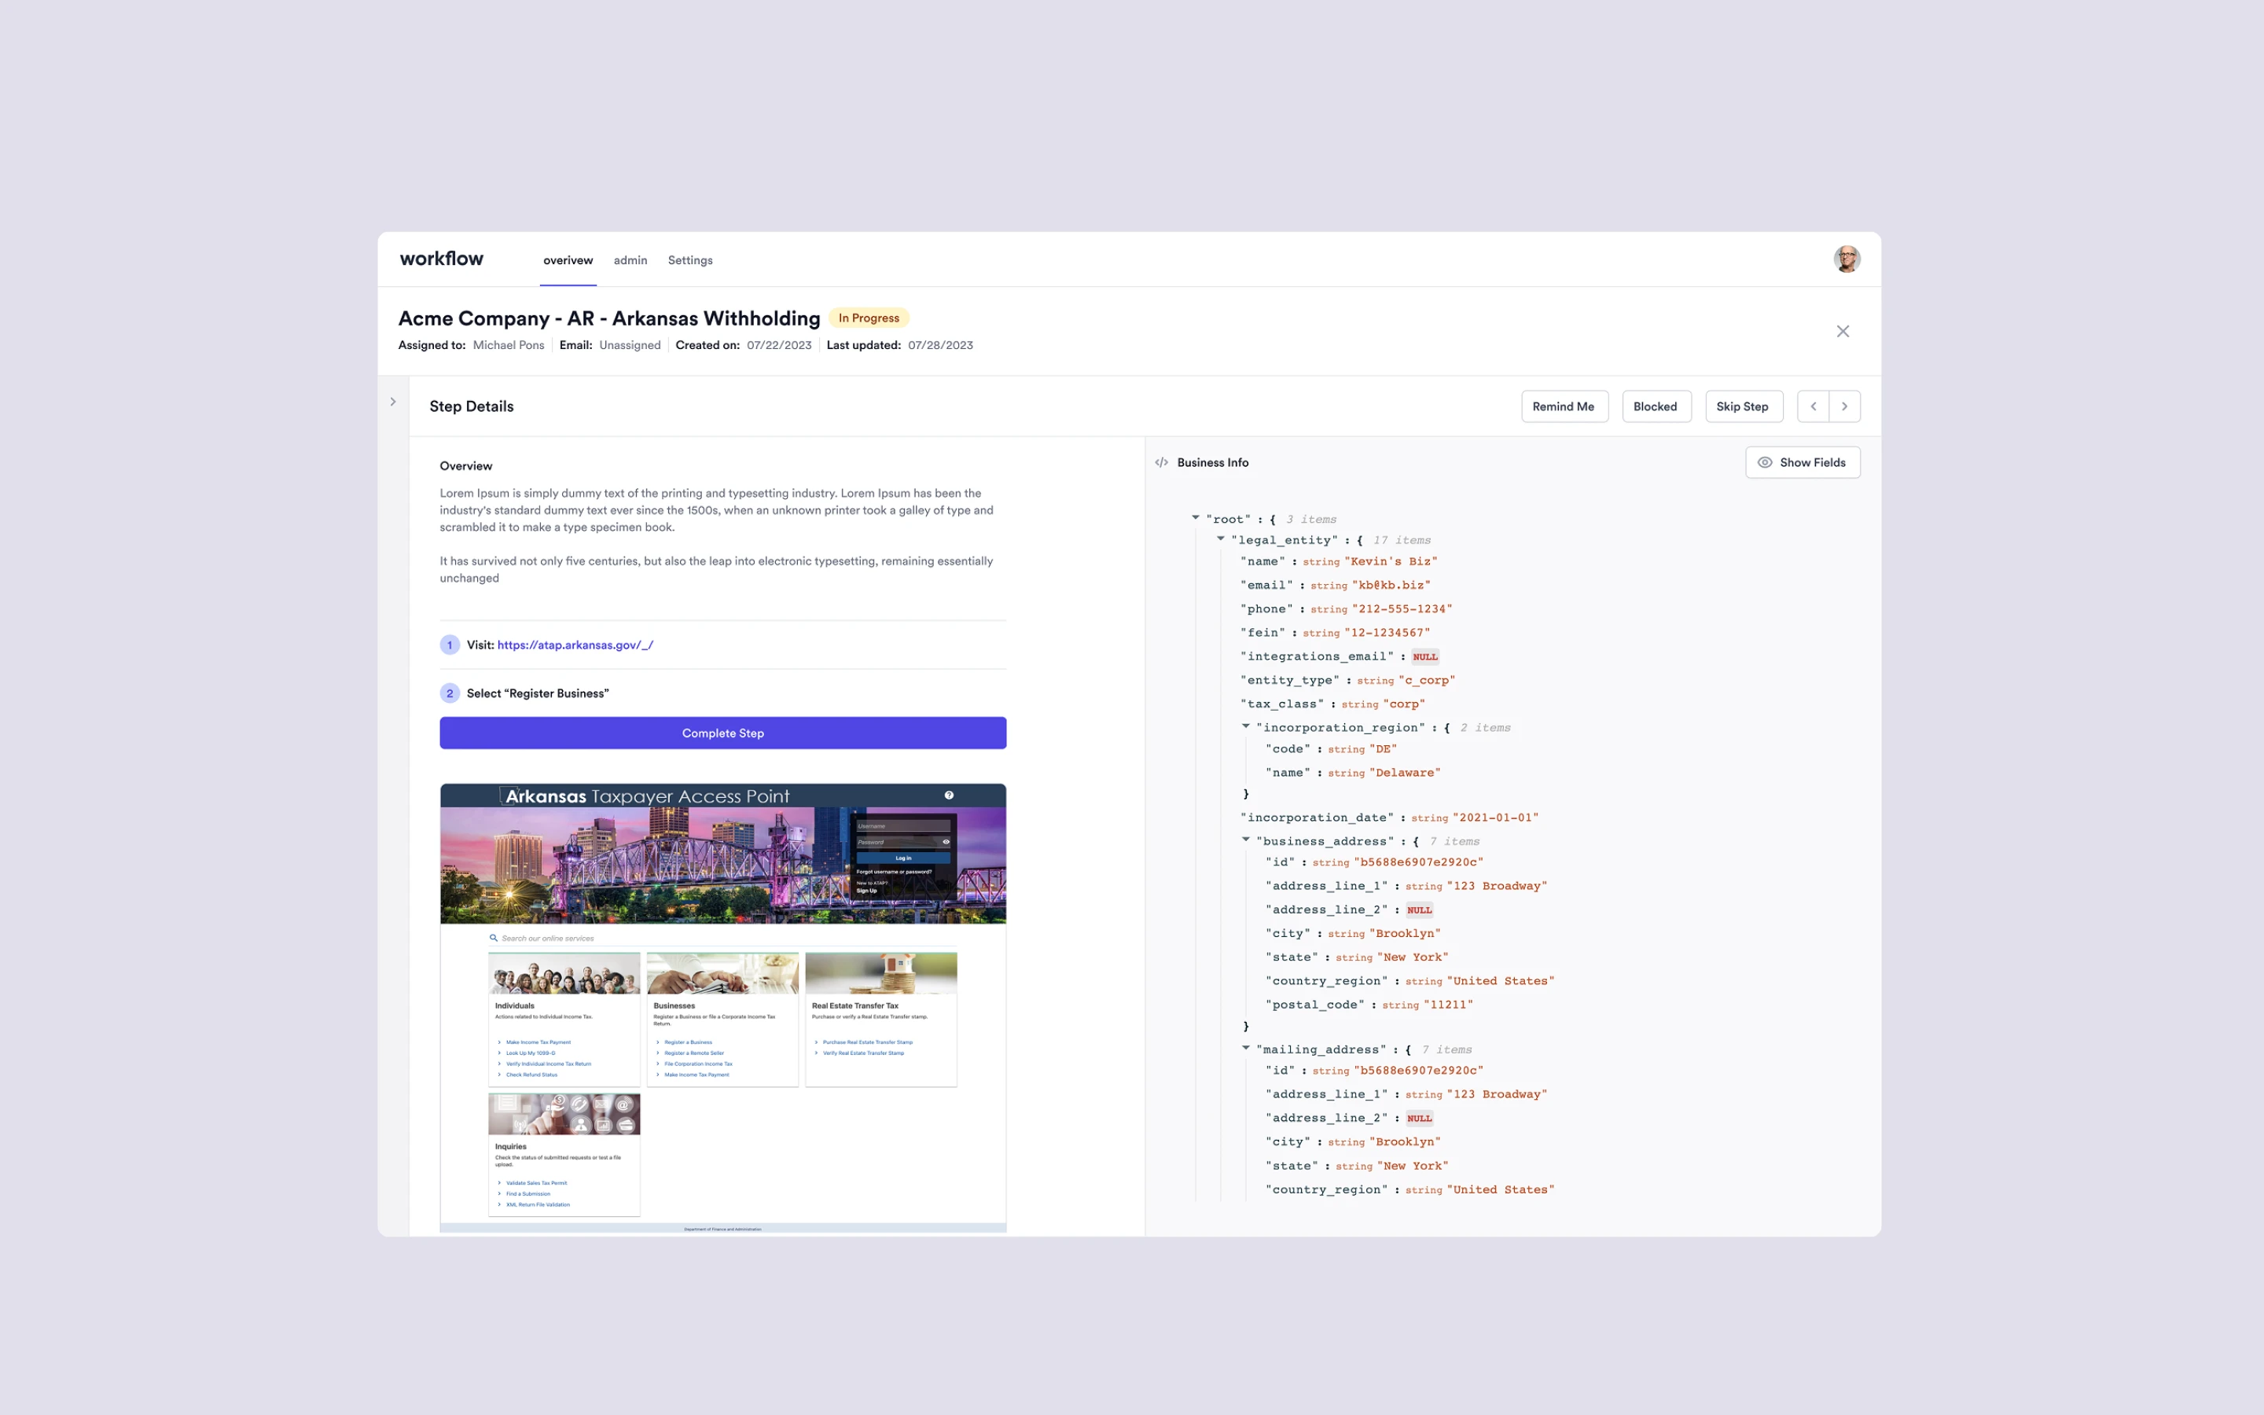2264x1415 pixels.
Task: Click the step 1 number badge
Action: pyautogui.click(x=449, y=645)
